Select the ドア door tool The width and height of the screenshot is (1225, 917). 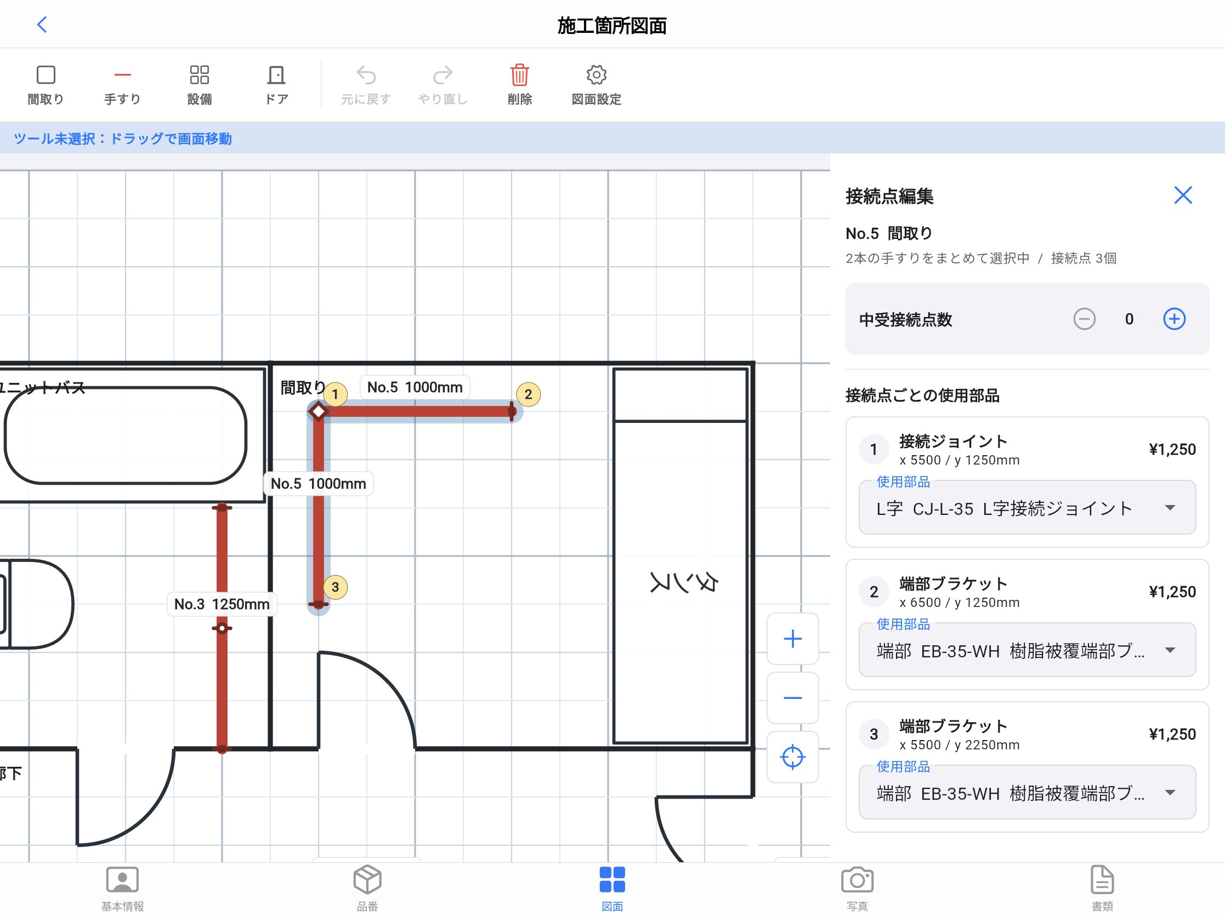pos(276,85)
